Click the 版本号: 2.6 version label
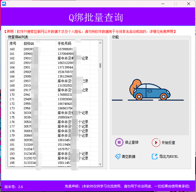 tap(14, 187)
